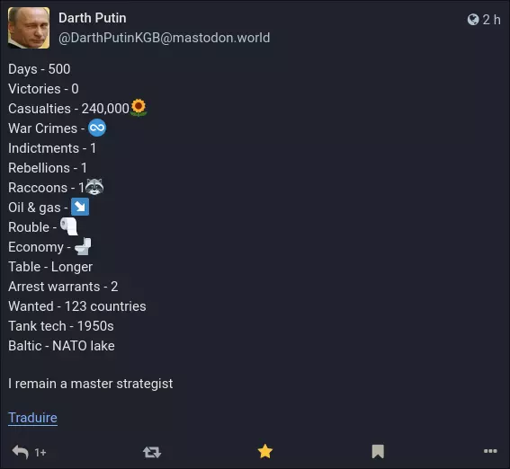Click the "I remain a master strategist" text
The width and height of the screenshot is (510, 469).
pyautogui.click(x=91, y=384)
